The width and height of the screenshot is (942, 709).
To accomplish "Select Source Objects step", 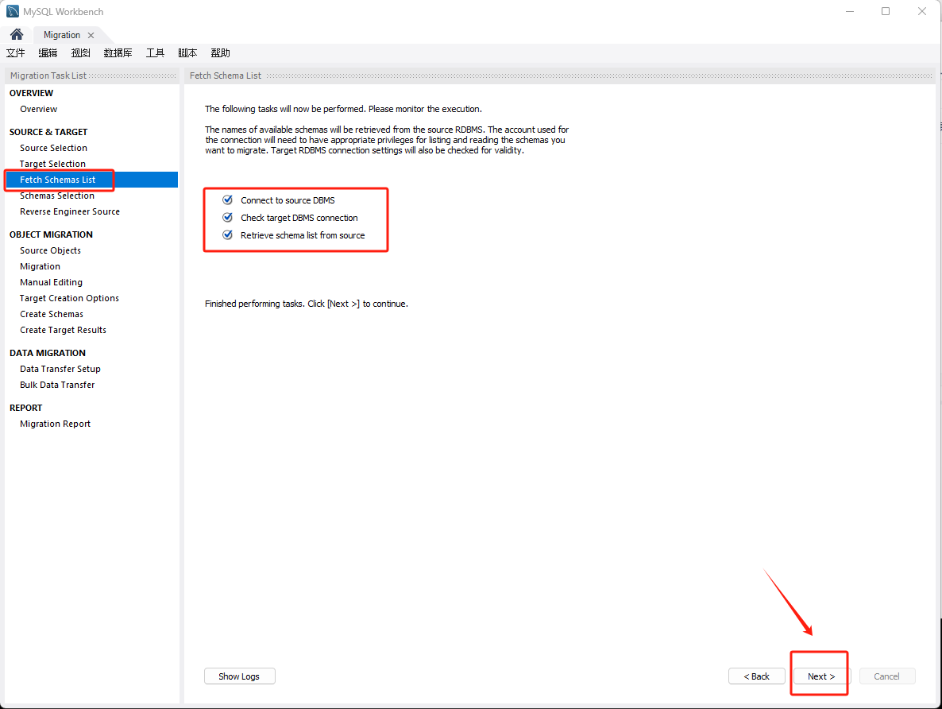I will [51, 250].
